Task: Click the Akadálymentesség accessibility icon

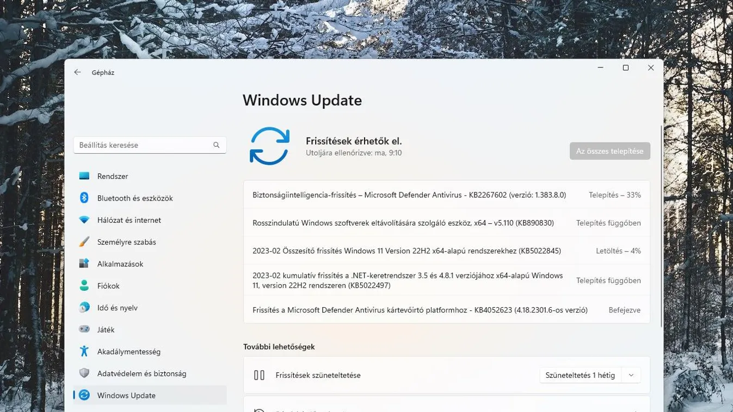Action: pos(84,351)
